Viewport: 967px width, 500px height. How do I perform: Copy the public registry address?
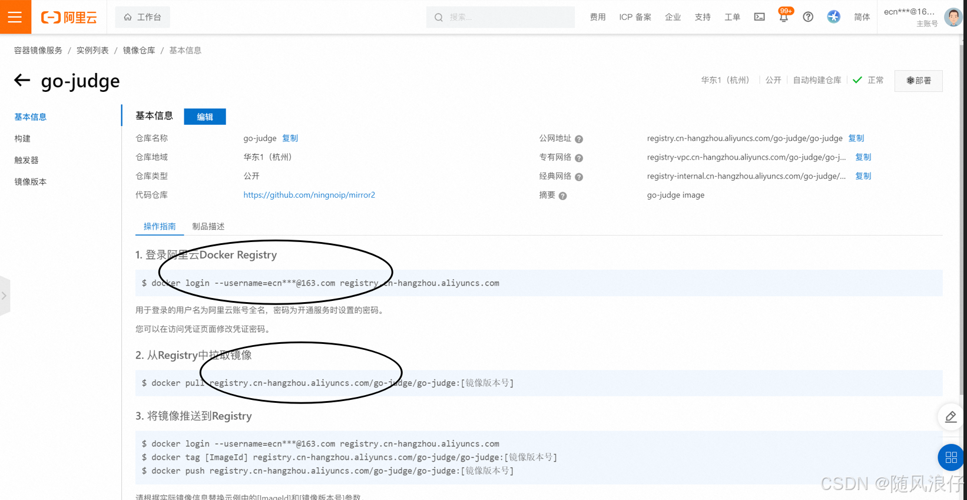click(856, 138)
